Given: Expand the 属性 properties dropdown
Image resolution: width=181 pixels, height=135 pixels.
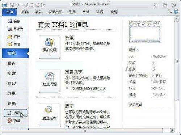Looking at the screenshot, I should (x=133, y=50).
